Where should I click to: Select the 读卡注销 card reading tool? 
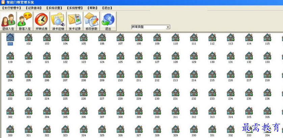(x=58, y=22)
